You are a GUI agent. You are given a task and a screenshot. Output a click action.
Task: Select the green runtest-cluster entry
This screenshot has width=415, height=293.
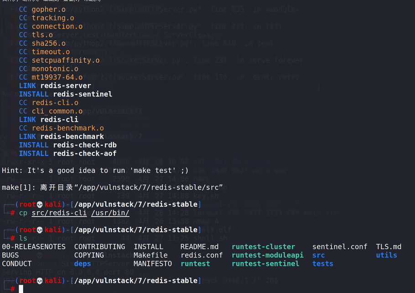point(263,246)
